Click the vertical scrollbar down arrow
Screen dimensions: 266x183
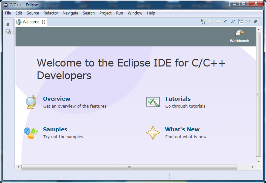[259, 161]
